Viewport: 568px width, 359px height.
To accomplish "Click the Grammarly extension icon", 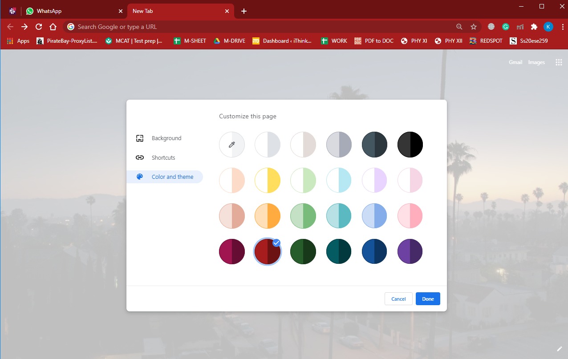I will point(505,27).
